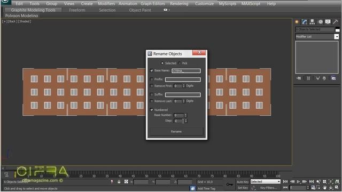Open the Create command panel tab
Image resolution: width=342 pixels, height=192 pixels.
tap(297, 21)
